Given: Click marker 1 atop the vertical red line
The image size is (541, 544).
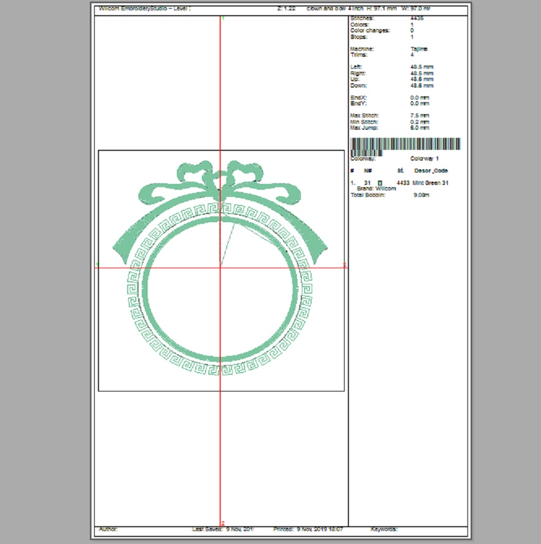Looking at the screenshot, I should tap(223, 19).
